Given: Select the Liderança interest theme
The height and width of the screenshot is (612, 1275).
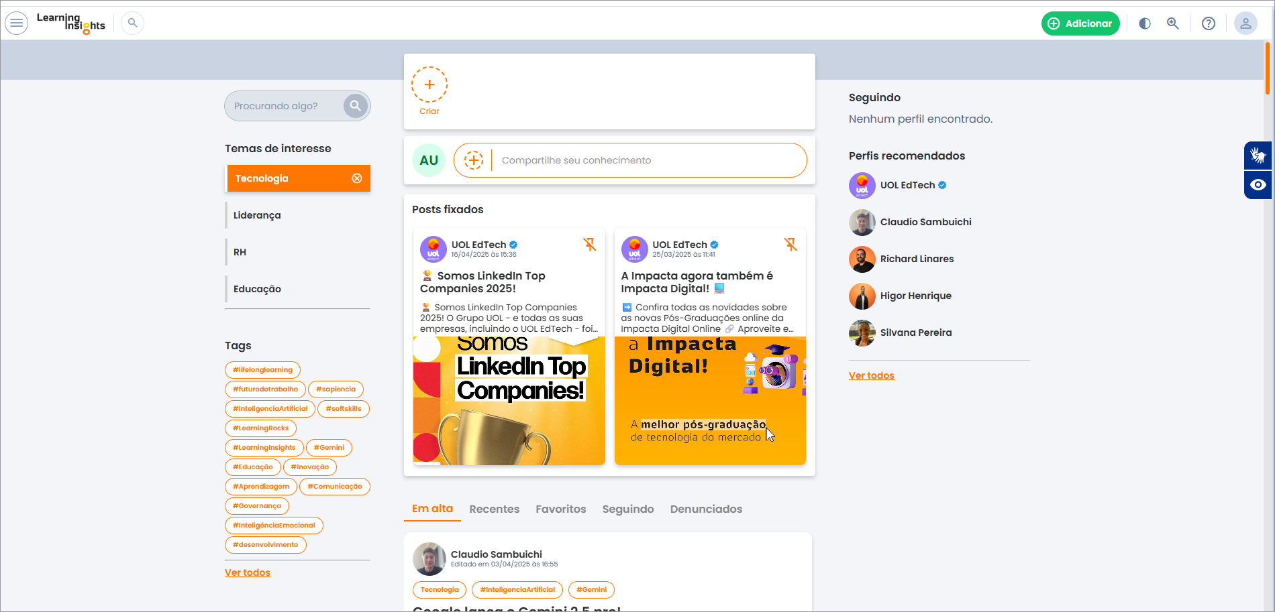Looking at the screenshot, I should pyautogui.click(x=297, y=215).
